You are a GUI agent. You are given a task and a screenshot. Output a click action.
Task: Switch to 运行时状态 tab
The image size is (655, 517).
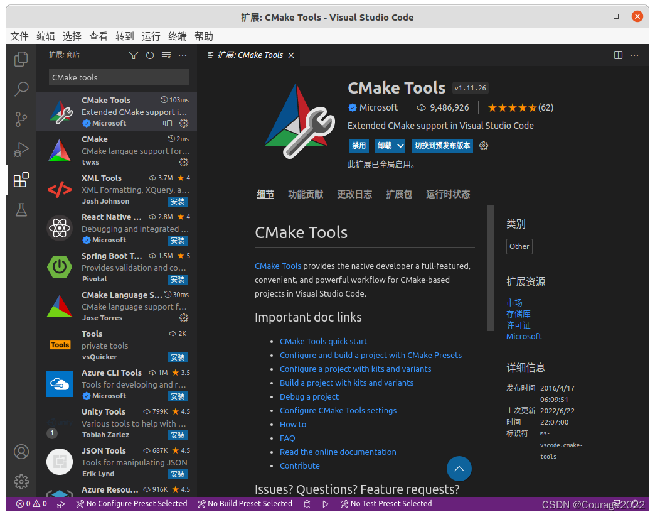448,194
